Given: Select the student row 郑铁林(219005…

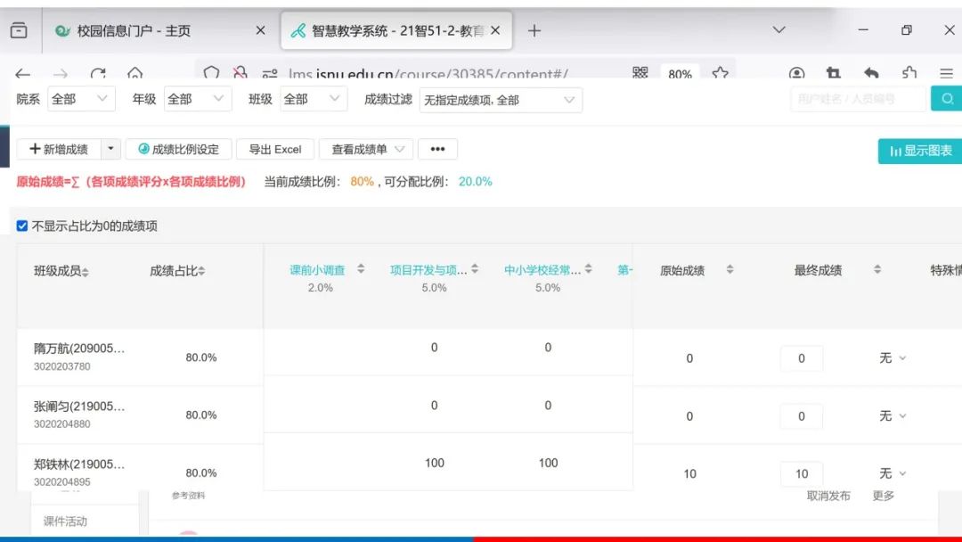Looking at the screenshot, I should tap(79, 464).
